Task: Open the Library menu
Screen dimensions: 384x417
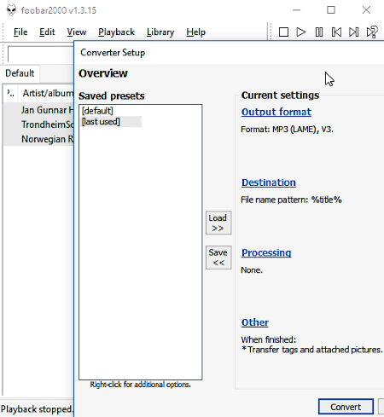Action: tap(160, 32)
